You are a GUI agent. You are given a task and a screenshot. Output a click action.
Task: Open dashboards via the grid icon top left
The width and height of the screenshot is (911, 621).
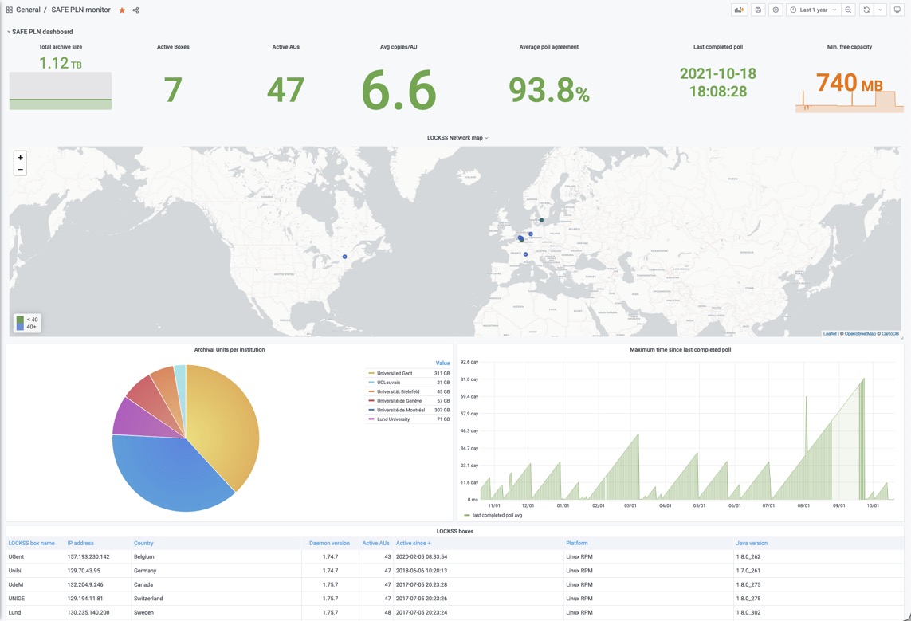[x=10, y=10]
